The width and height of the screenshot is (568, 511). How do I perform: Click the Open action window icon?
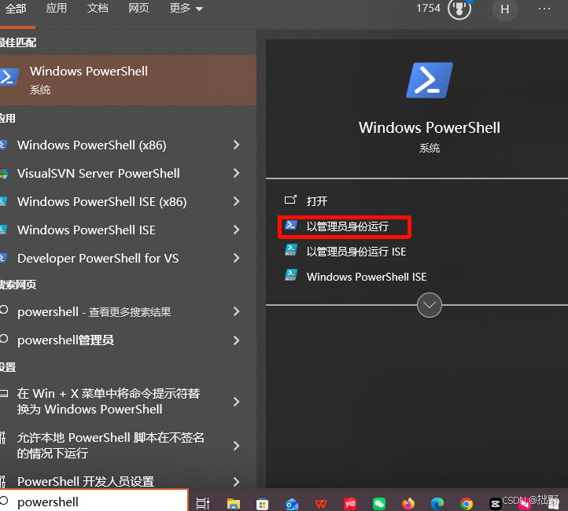(x=290, y=200)
